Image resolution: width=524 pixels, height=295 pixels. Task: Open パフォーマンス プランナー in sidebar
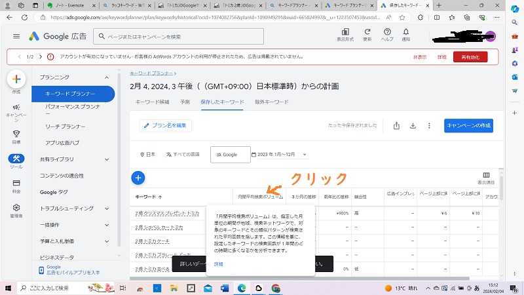click(73, 109)
